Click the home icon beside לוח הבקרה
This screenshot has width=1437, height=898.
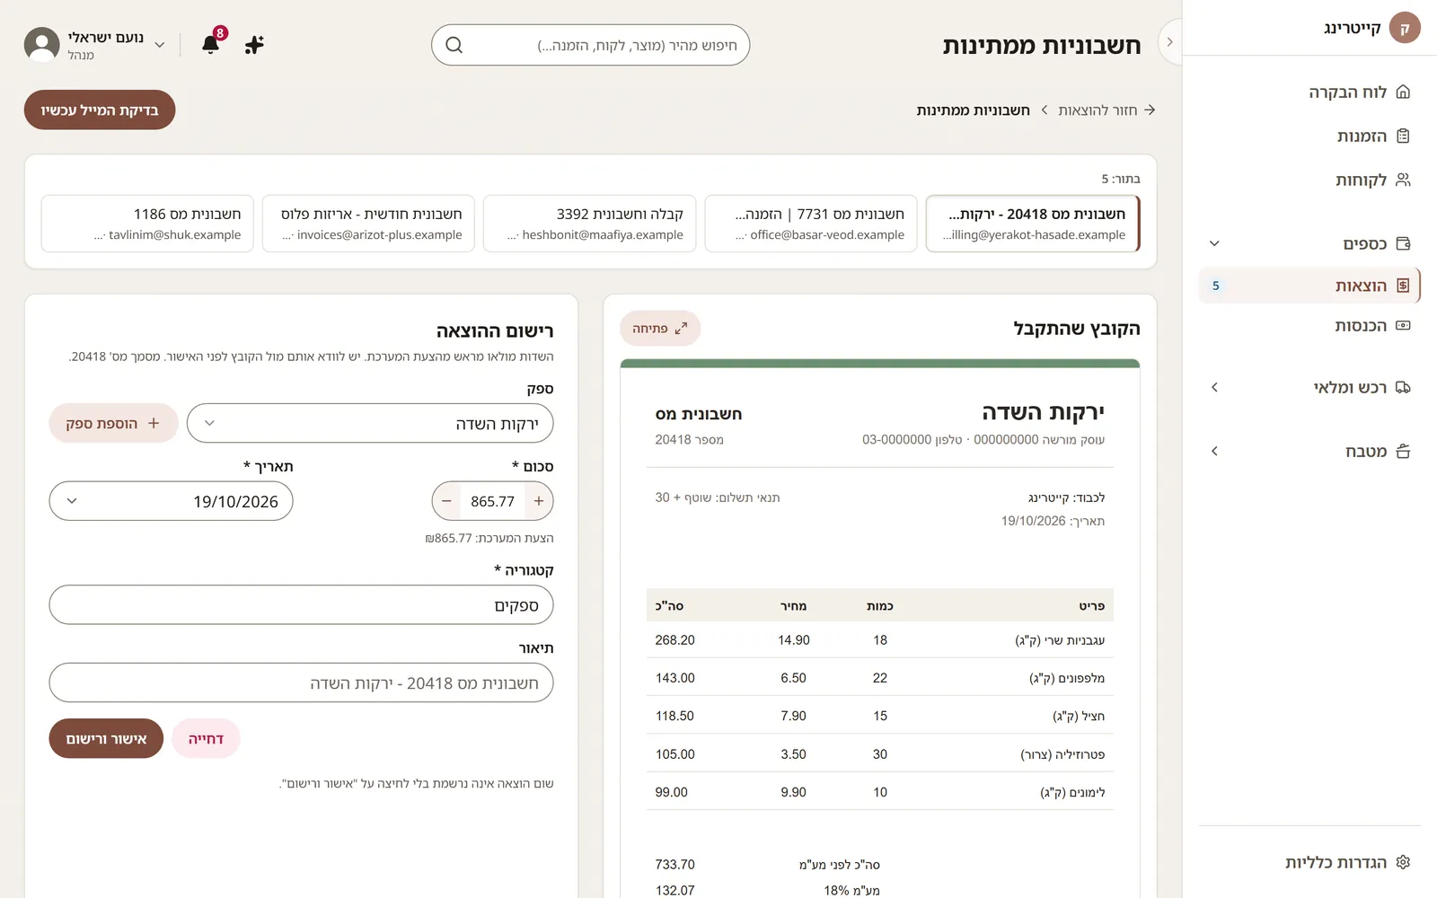tap(1403, 92)
